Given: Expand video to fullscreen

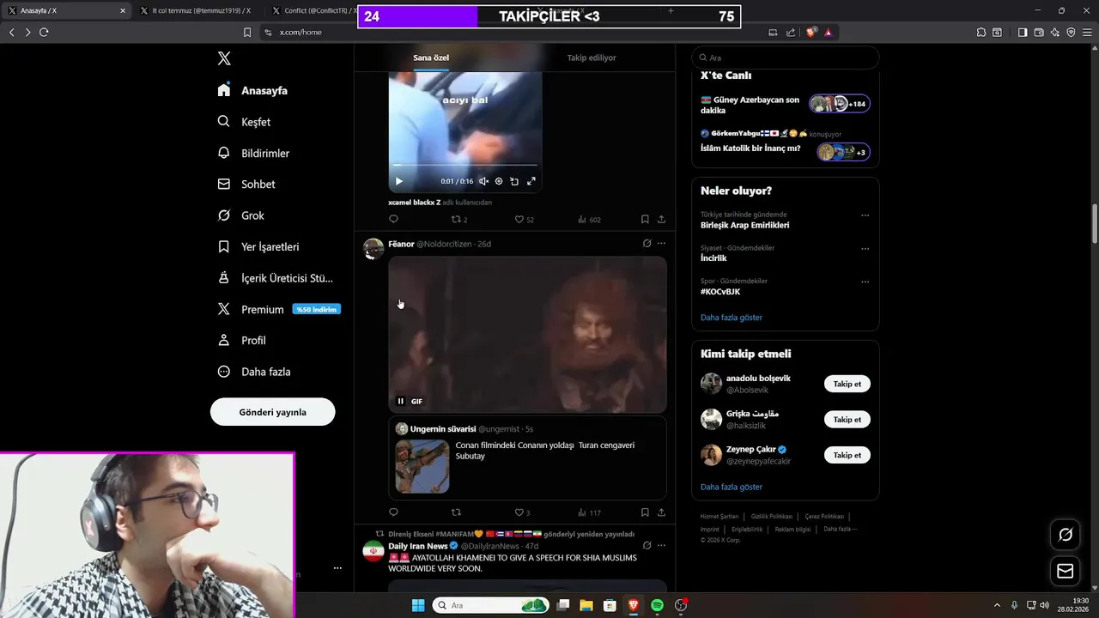Looking at the screenshot, I should click(531, 181).
